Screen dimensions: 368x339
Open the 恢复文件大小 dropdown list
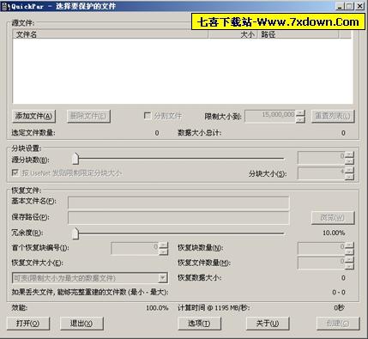[162, 278]
